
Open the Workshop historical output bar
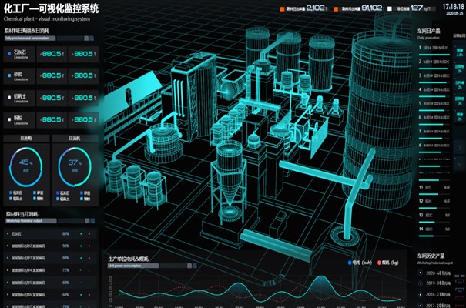point(31,221)
